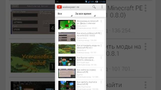The height and width of the screenshot is (90, 161).
Task: Open thumbnail of the 4:36 network play video
Action: 67,37
